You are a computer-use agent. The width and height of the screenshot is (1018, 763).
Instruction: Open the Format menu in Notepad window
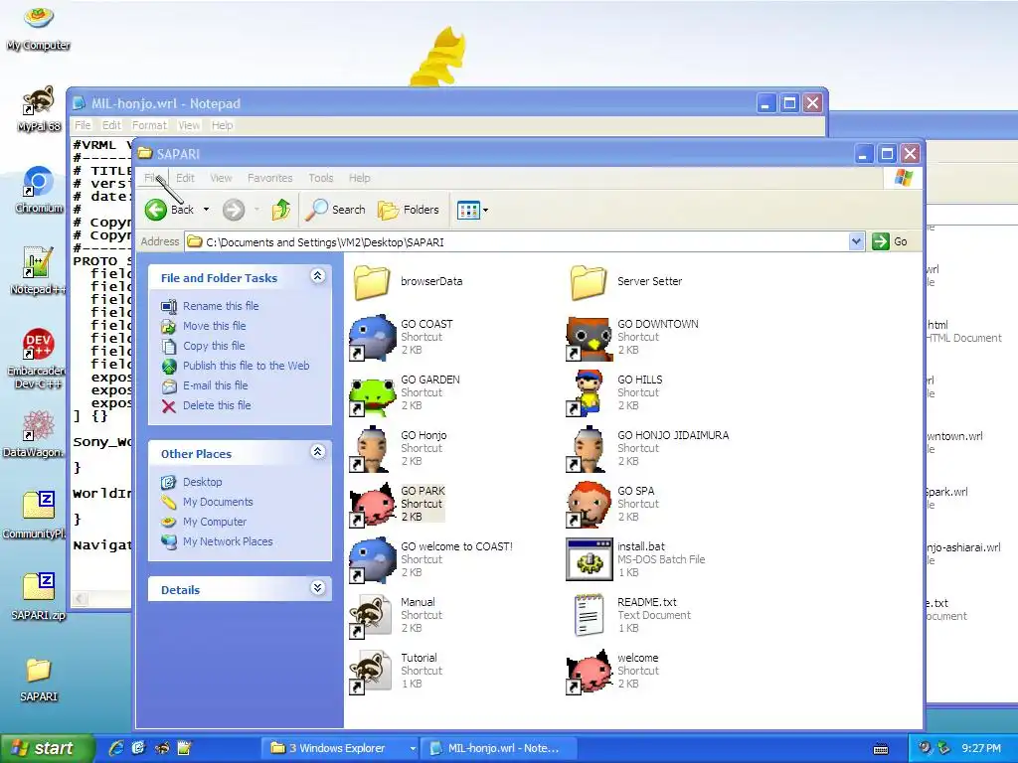coord(149,125)
